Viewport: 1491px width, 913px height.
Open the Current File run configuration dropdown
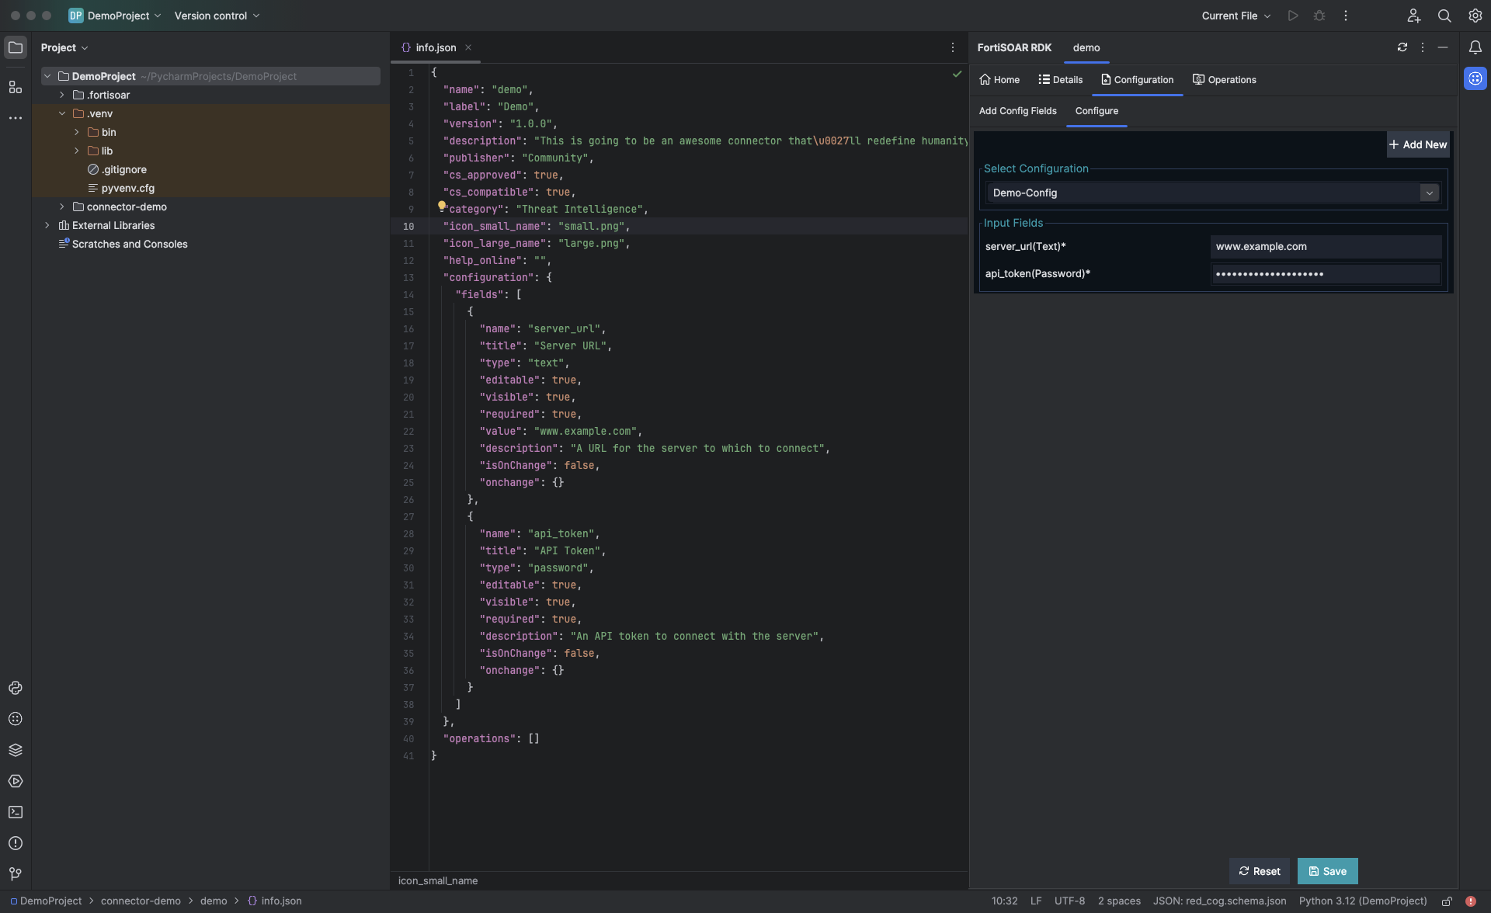(1236, 16)
